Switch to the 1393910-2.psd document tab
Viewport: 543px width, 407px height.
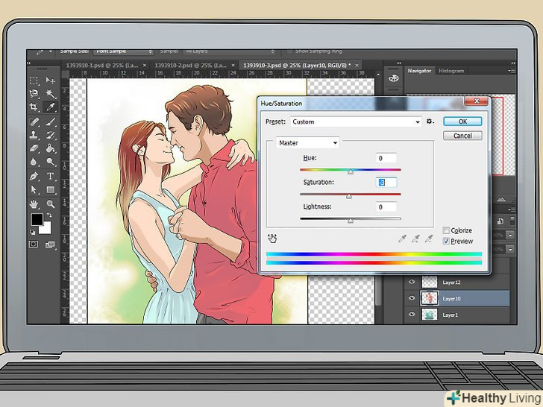tap(191, 66)
